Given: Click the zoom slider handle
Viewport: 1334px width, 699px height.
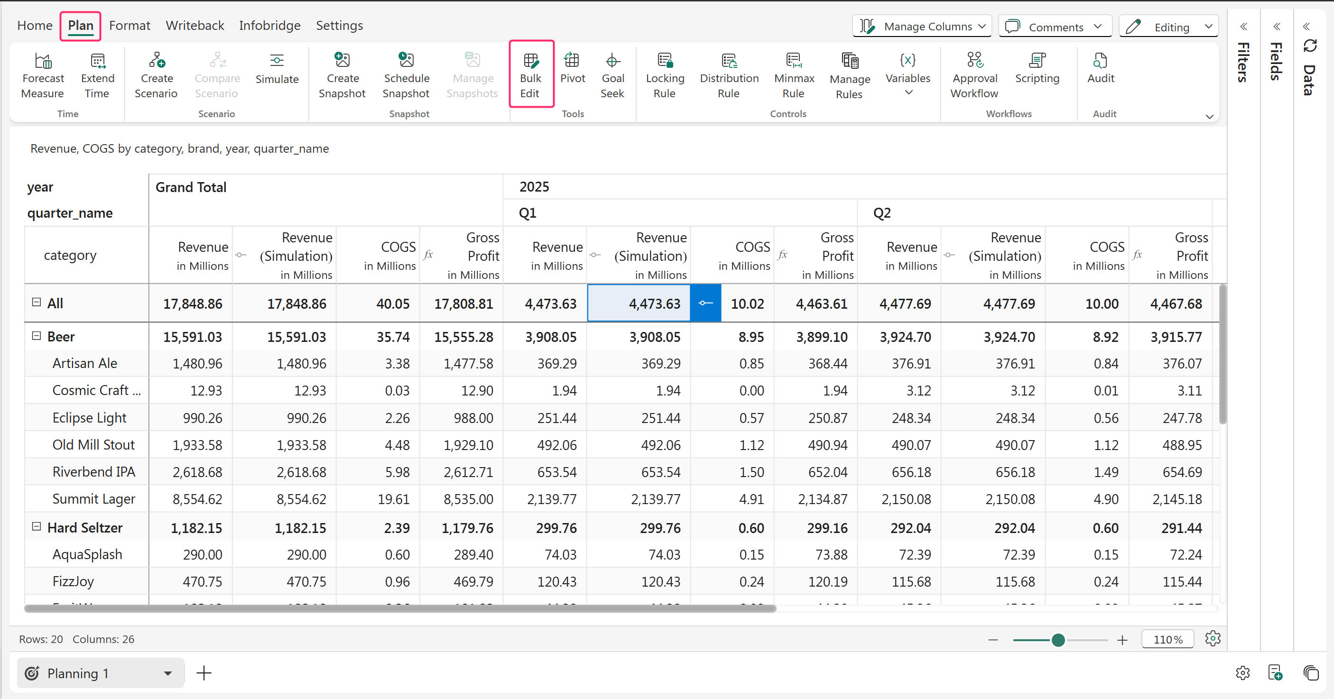Looking at the screenshot, I should click(x=1058, y=640).
